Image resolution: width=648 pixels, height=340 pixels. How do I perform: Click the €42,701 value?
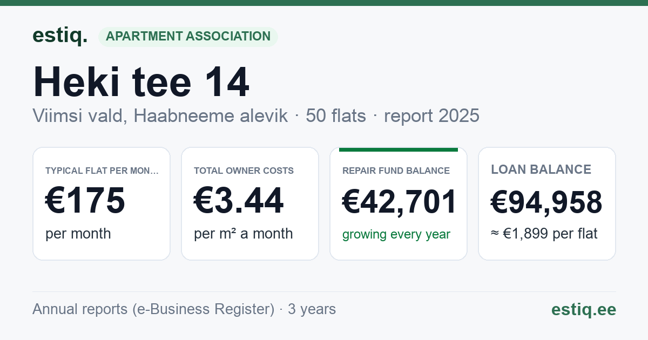pyautogui.click(x=400, y=202)
